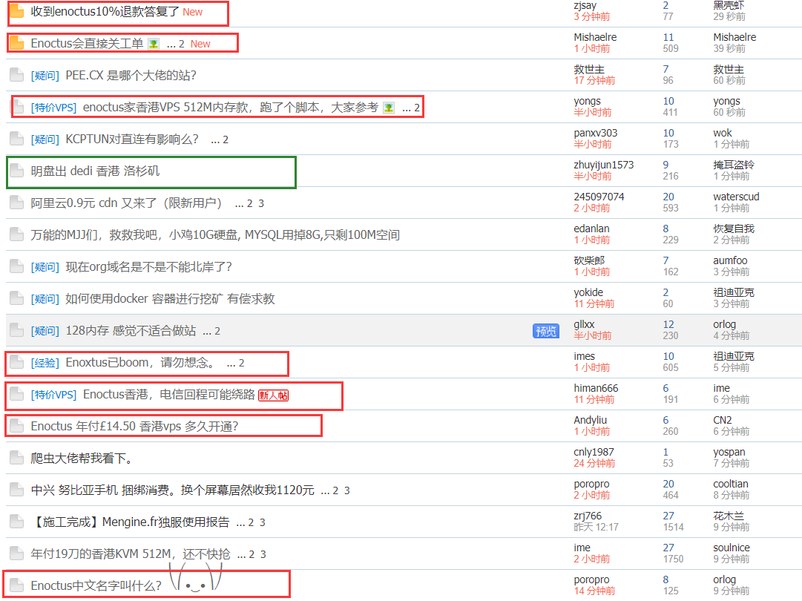
Task: Click page icon beside 阿里云0.9元 cdn thread
Action: pyautogui.click(x=17, y=203)
